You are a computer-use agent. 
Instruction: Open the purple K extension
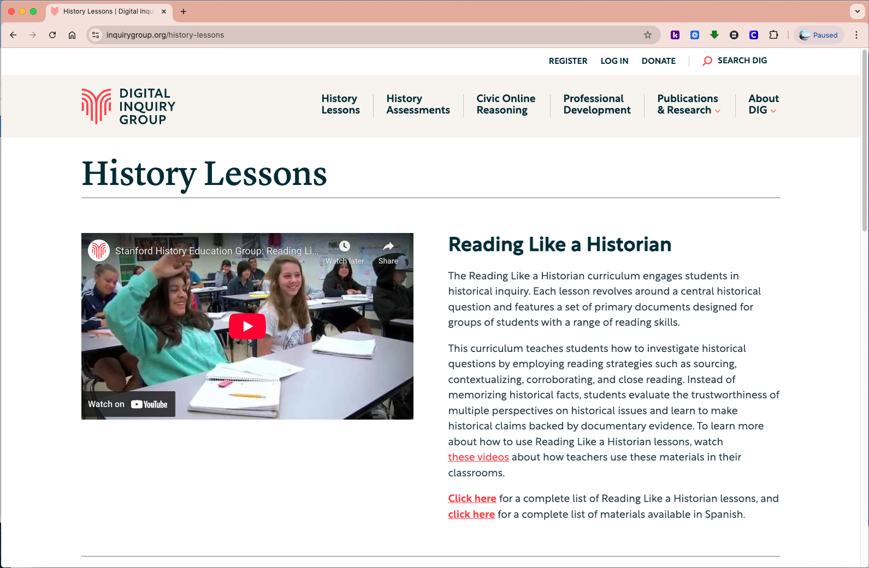click(675, 35)
